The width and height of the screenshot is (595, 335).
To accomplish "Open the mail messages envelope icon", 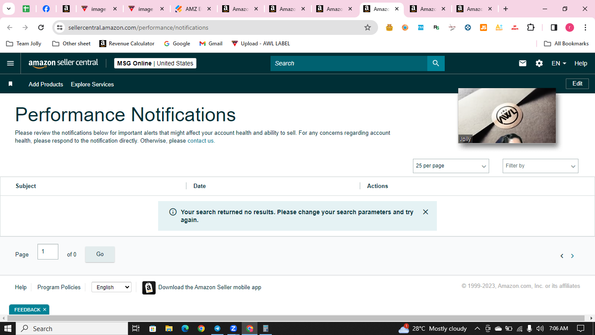I will pyautogui.click(x=523, y=63).
